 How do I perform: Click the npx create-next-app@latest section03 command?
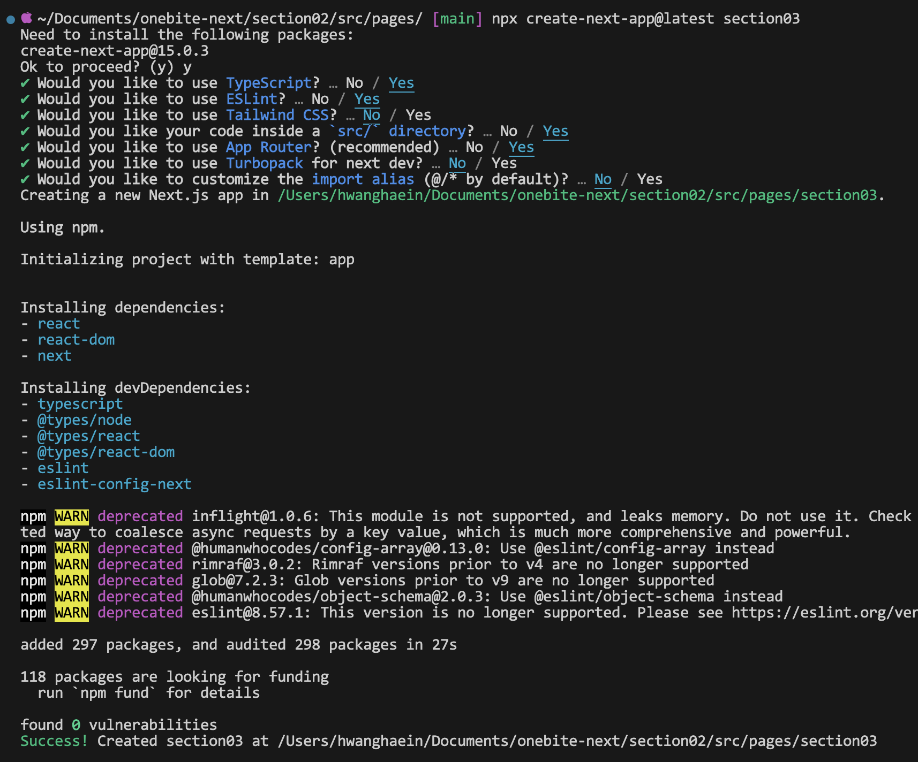(x=645, y=19)
